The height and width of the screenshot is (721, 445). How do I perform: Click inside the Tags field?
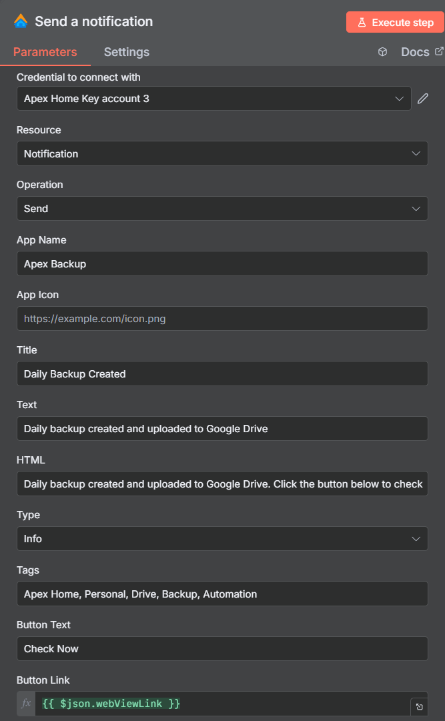point(222,594)
